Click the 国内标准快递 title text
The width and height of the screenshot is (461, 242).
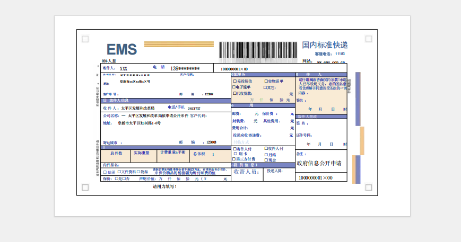(x=325, y=45)
